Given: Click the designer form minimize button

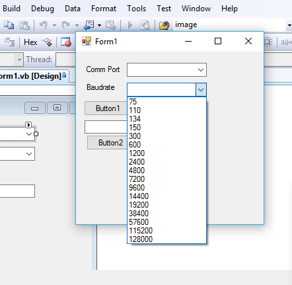Looking at the screenshot, I should [35, 108].
